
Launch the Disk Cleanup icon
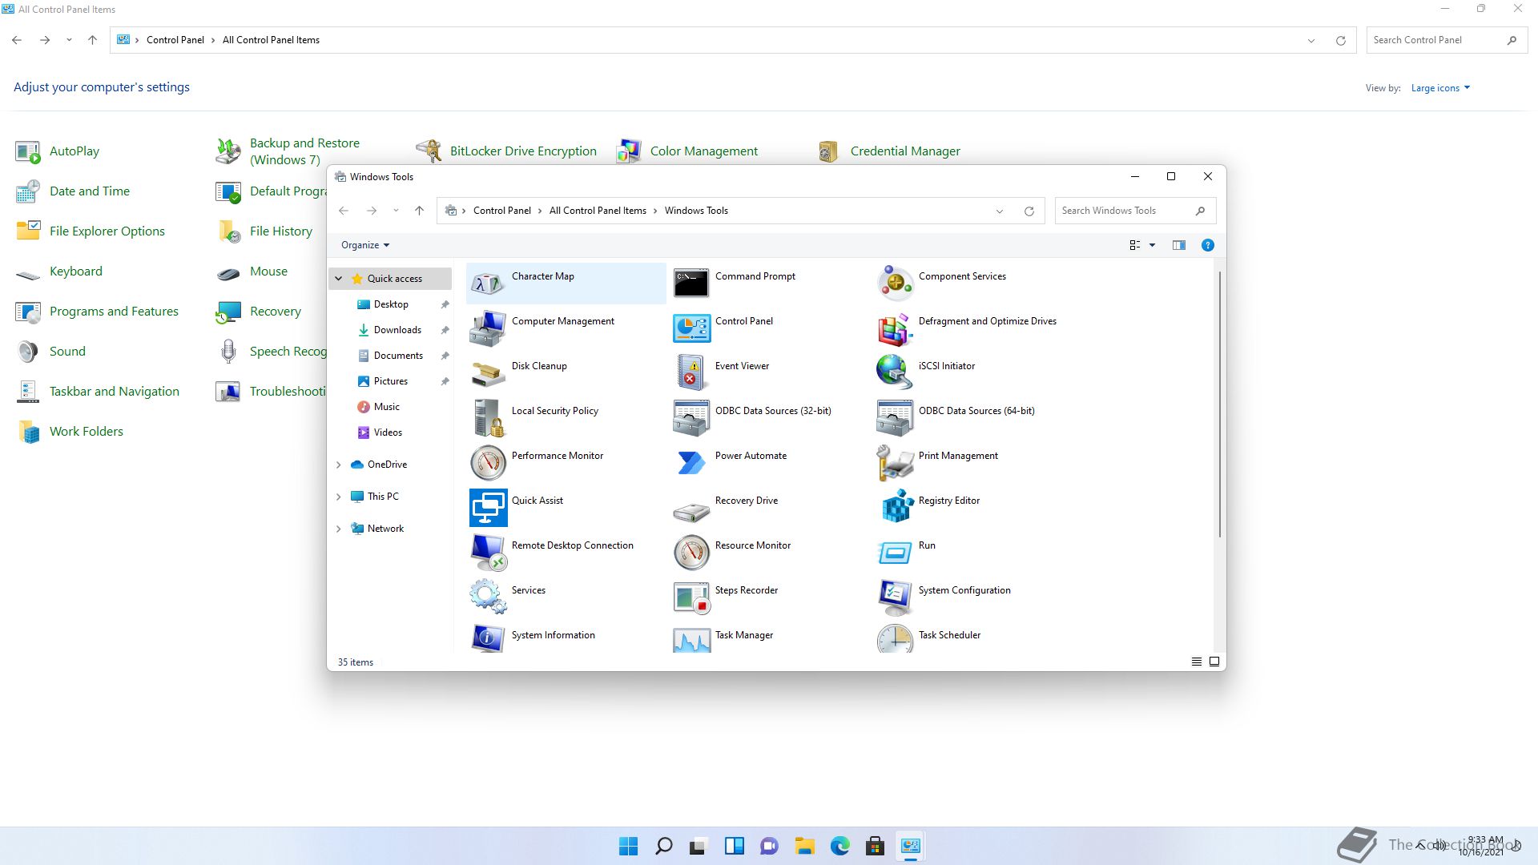[x=488, y=372]
